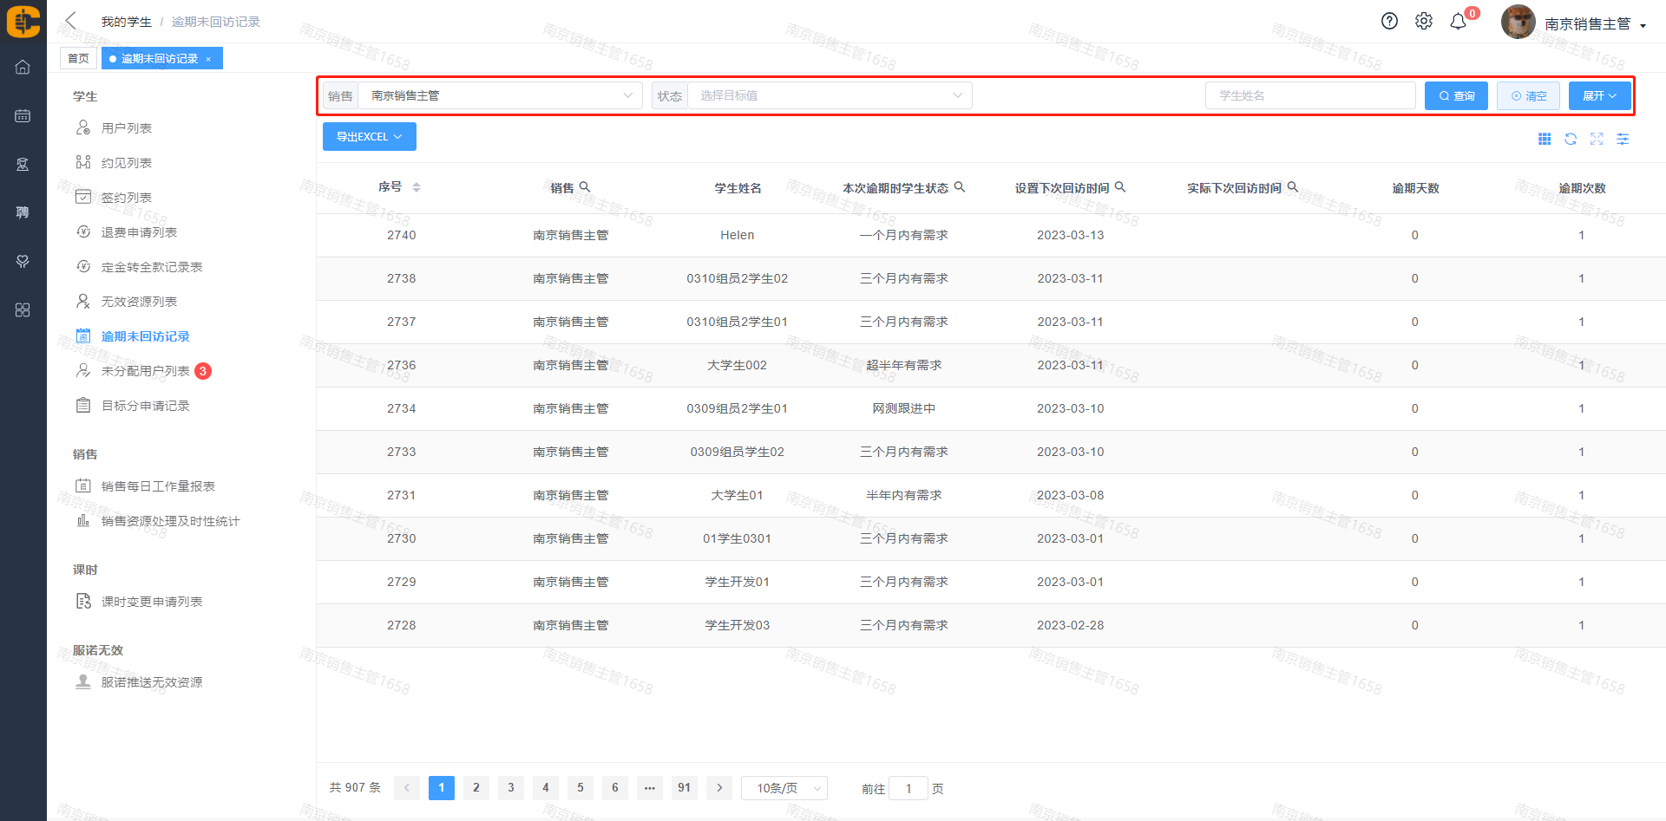Screen dimensions: 1666x821
Task: Click the home icon in left sidebar
Action: (x=23, y=68)
